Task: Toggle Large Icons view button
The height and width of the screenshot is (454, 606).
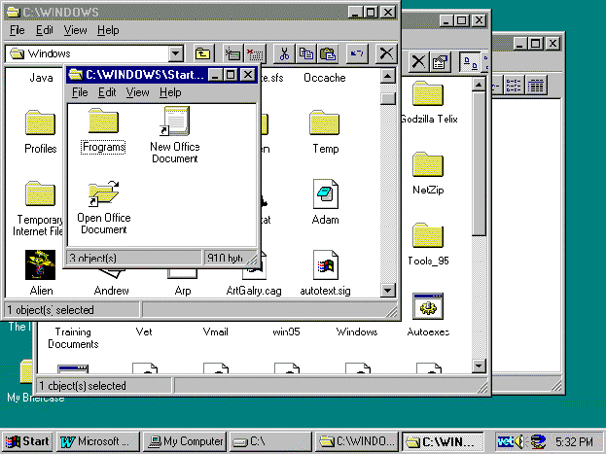Action: point(469,62)
